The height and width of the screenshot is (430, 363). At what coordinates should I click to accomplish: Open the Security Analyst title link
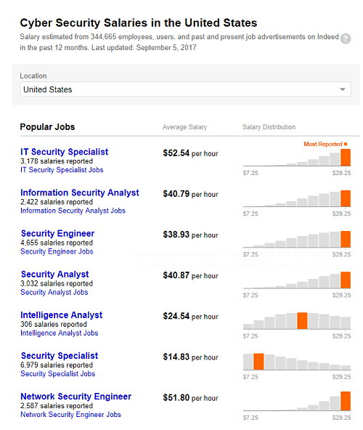click(55, 274)
